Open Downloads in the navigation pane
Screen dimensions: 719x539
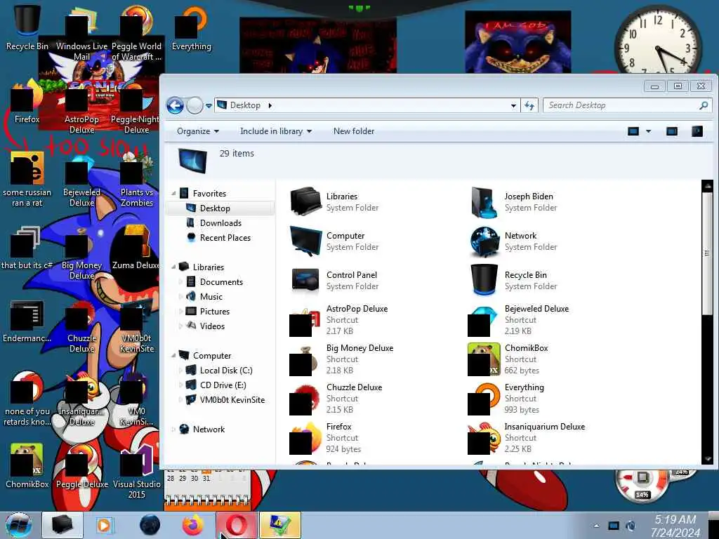coord(220,222)
